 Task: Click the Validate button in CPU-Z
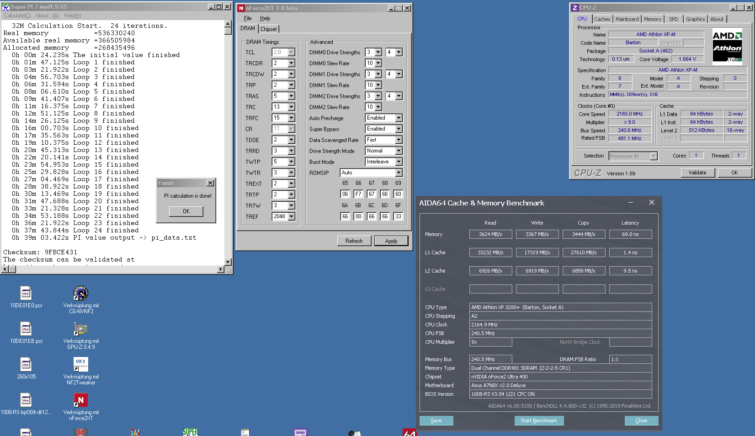coord(697,173)
